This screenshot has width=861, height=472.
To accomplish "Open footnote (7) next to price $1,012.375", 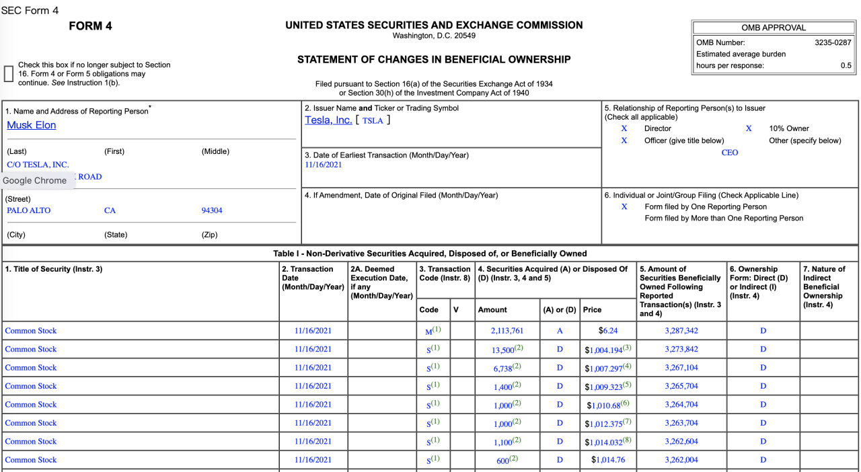I will tap(626, 422).
